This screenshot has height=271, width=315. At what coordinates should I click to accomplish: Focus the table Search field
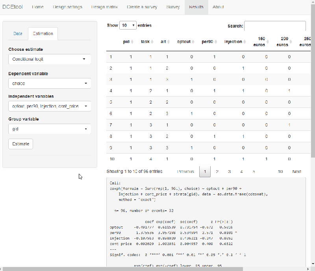275,26
